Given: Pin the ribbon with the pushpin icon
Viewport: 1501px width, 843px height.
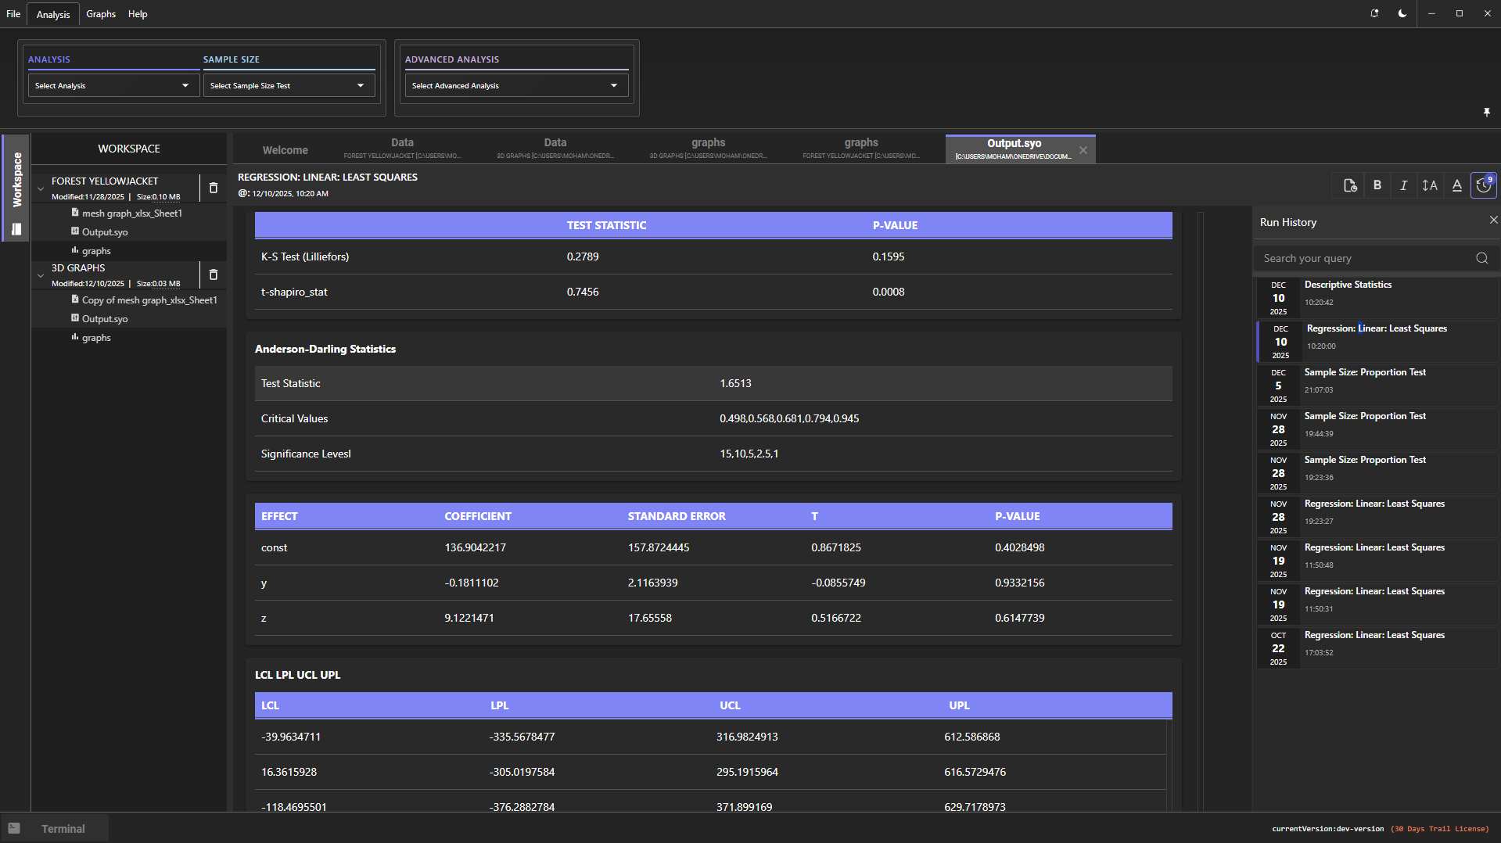Looking at the screenshot, I should click(x=1486, y=113).
